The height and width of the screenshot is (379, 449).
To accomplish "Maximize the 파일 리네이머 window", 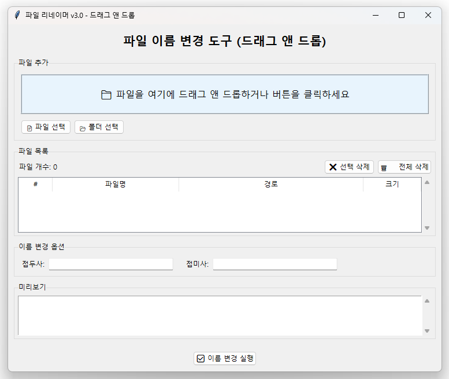I will [402, 15].
